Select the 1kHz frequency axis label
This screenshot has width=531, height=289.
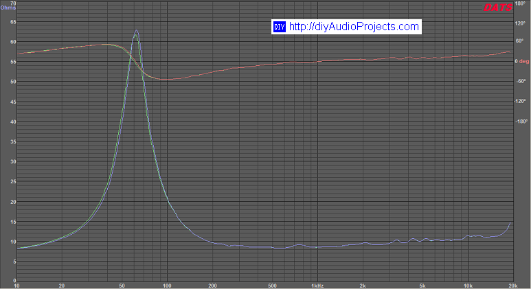(x=317, y=285)
